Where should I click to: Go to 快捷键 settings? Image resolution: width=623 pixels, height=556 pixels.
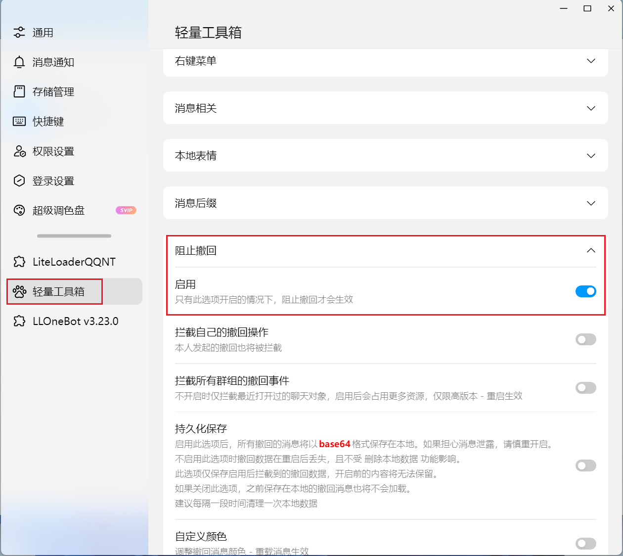[x=74, y=121]
